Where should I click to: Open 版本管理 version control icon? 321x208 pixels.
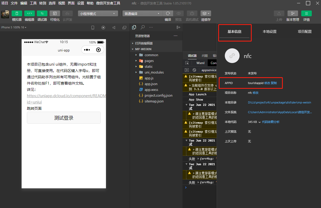click(x=293, y=13)
